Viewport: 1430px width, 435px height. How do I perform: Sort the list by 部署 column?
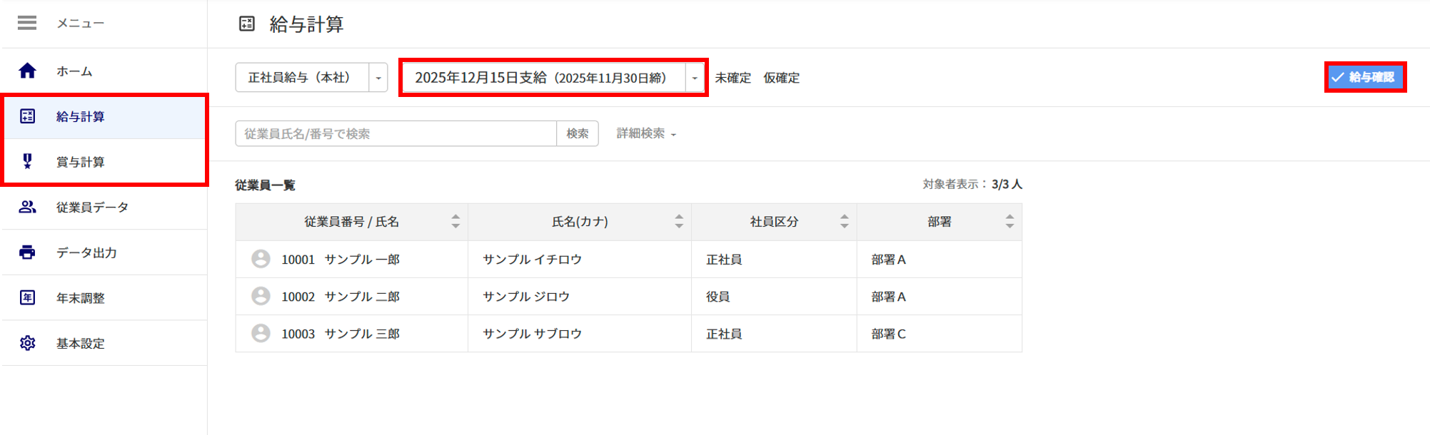point(1009,222)
